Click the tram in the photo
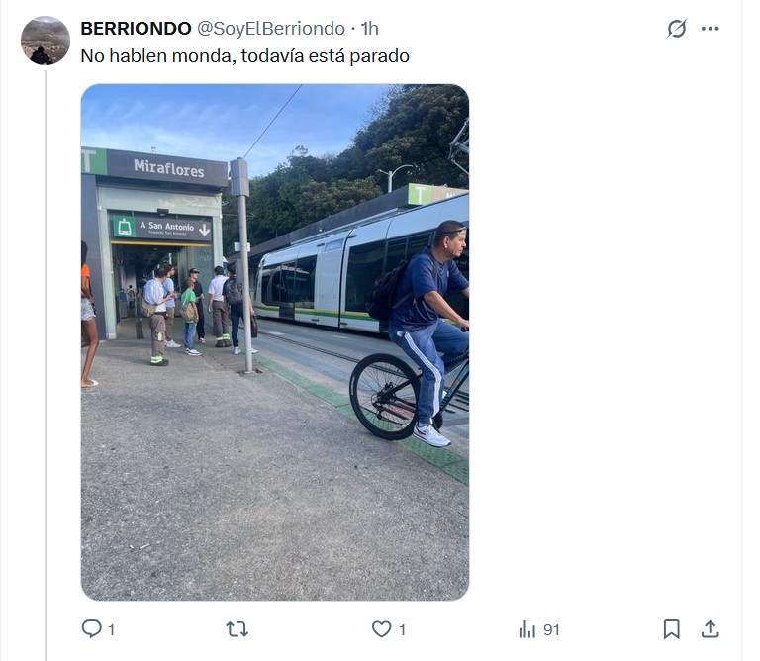Image resolution: width=760 pixels, height=661 pixels. point(336,272)
